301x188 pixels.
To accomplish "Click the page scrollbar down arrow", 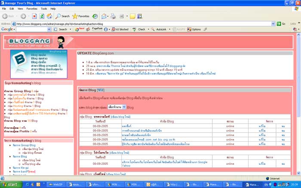I will click(298, 173).
